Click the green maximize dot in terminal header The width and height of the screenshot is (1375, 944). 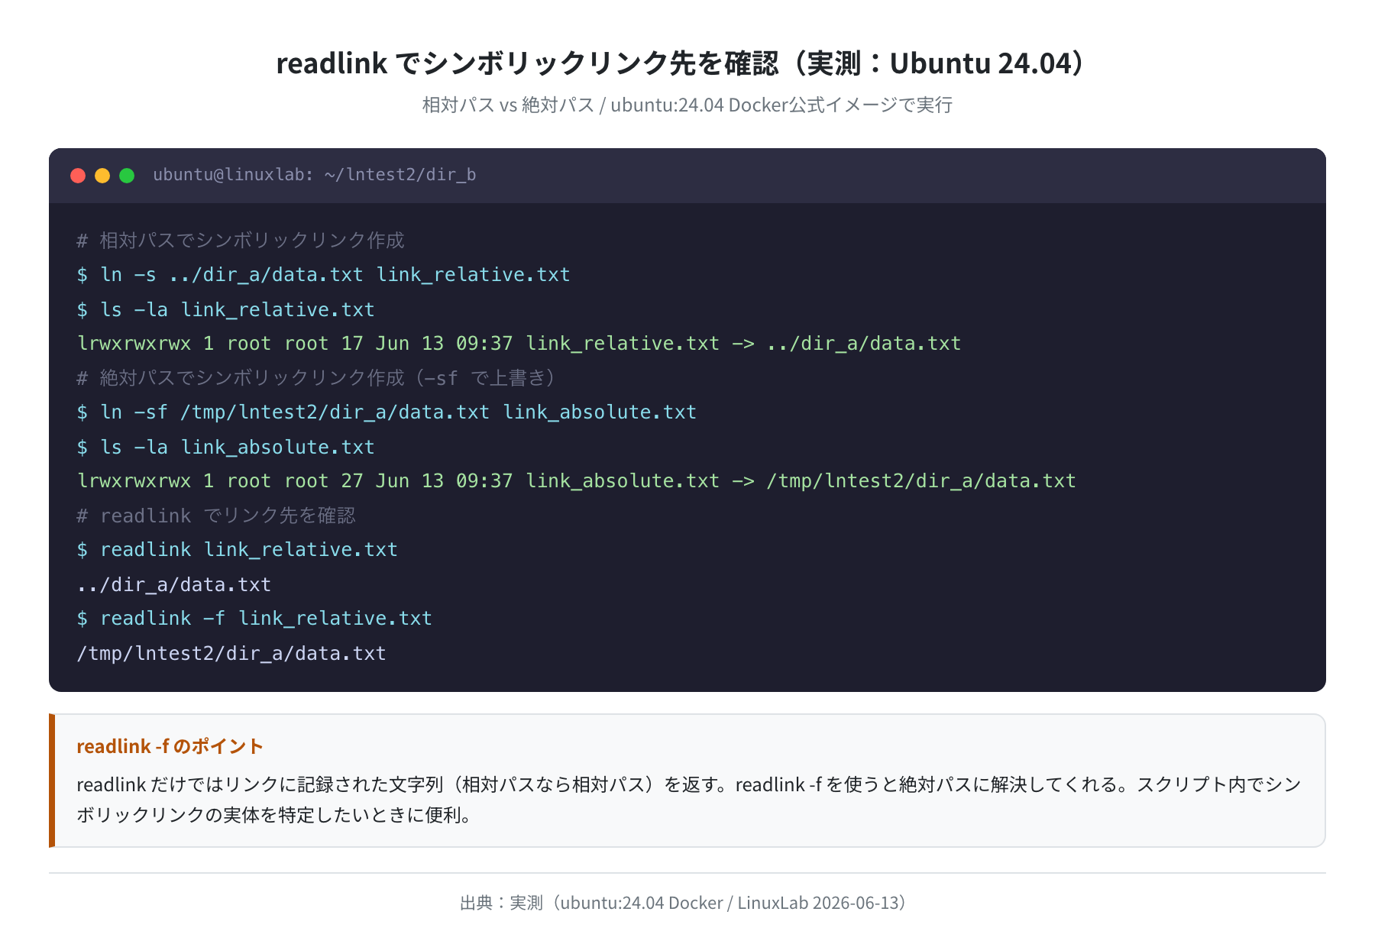click(127, 176)
